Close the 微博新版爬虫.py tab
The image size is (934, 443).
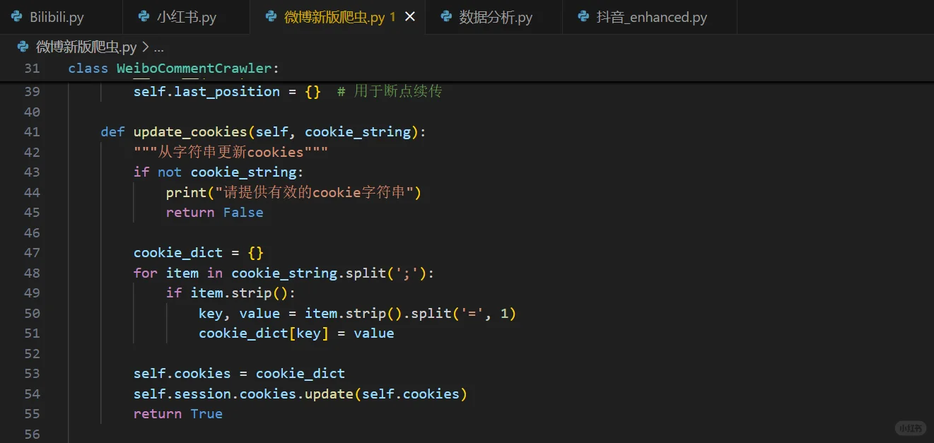point(410,17)
